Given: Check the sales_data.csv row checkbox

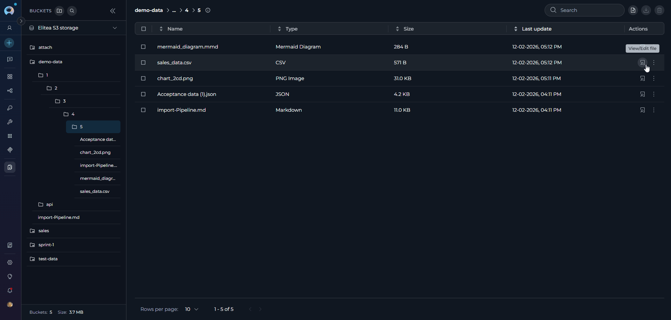Looking at the screenshot, I should (143, 63).
